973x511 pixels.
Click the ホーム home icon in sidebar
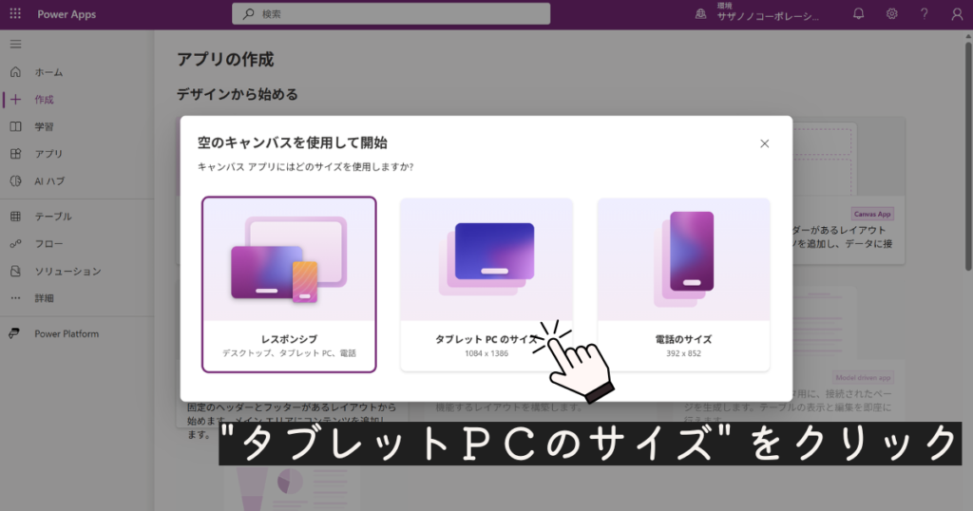tap(15, 72)
